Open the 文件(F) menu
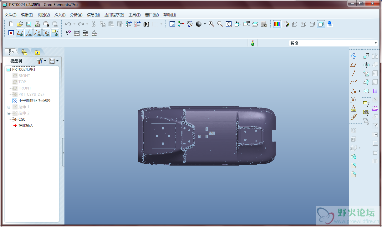This screenshot has height=227, width=382. [11, 15]
